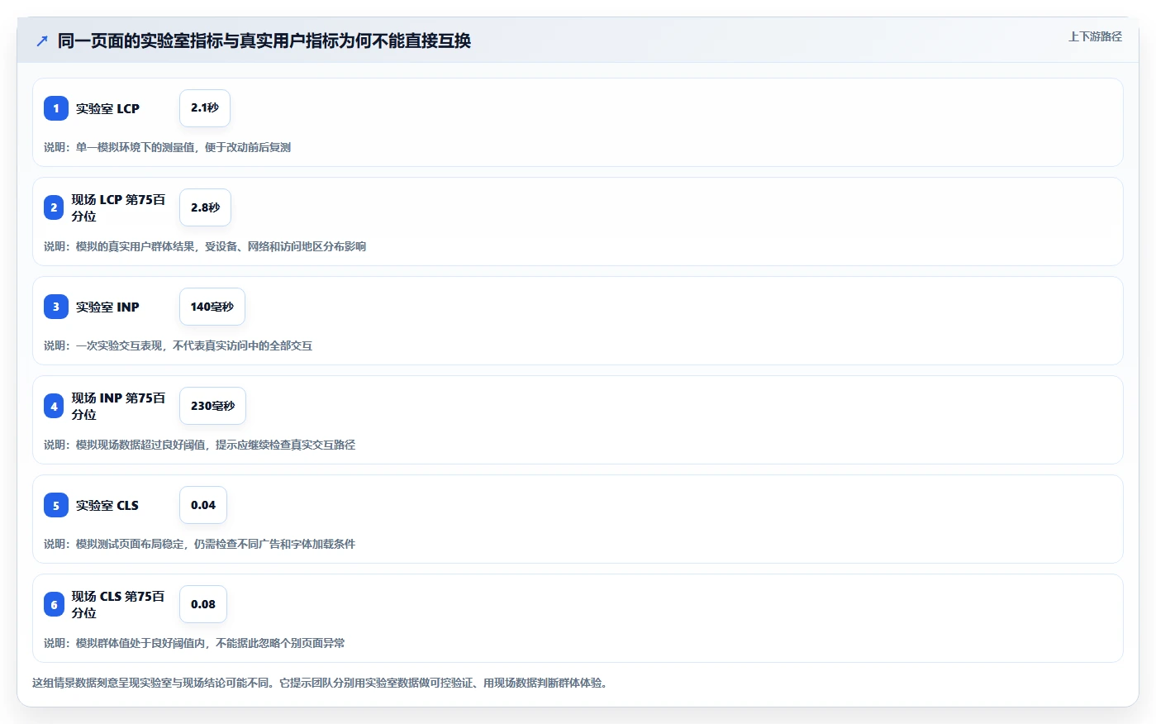Click the 现场 LCP 第75百分位 label

(x=118, y=207)
